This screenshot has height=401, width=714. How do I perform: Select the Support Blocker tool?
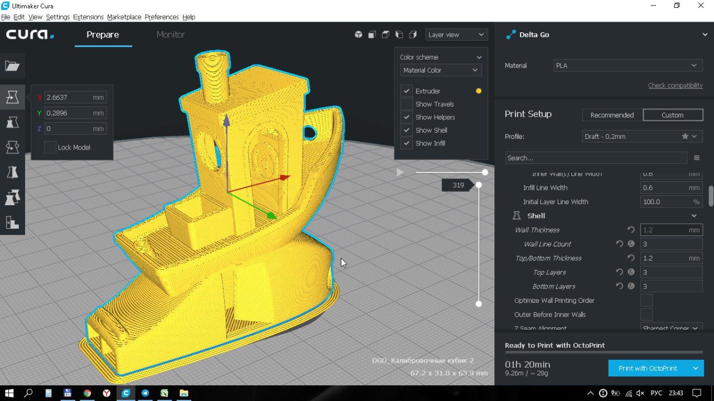tap(12, 223)
